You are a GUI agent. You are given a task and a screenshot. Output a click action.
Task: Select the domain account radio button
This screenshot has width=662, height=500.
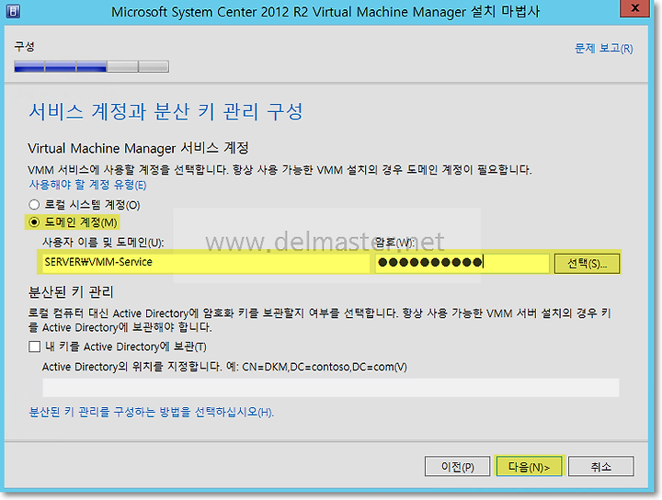34,222
